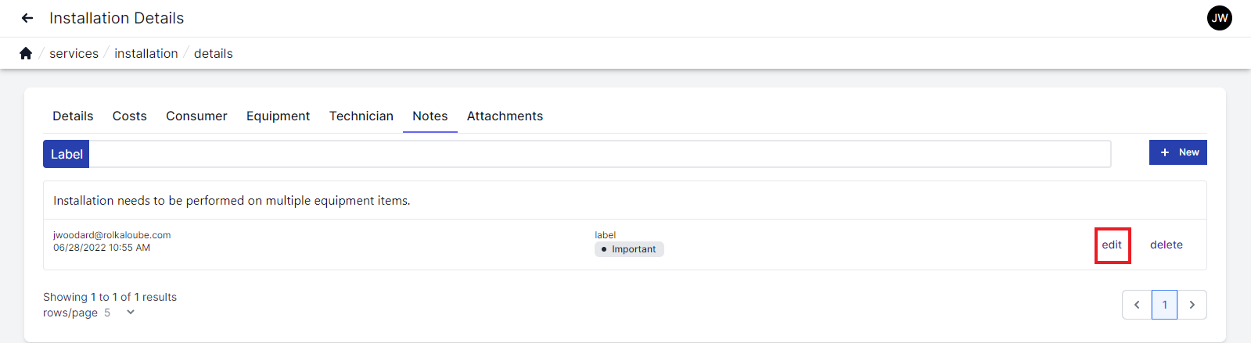Open the JW user avatar menu
1251x343 pixels.
pos(1219,18)
